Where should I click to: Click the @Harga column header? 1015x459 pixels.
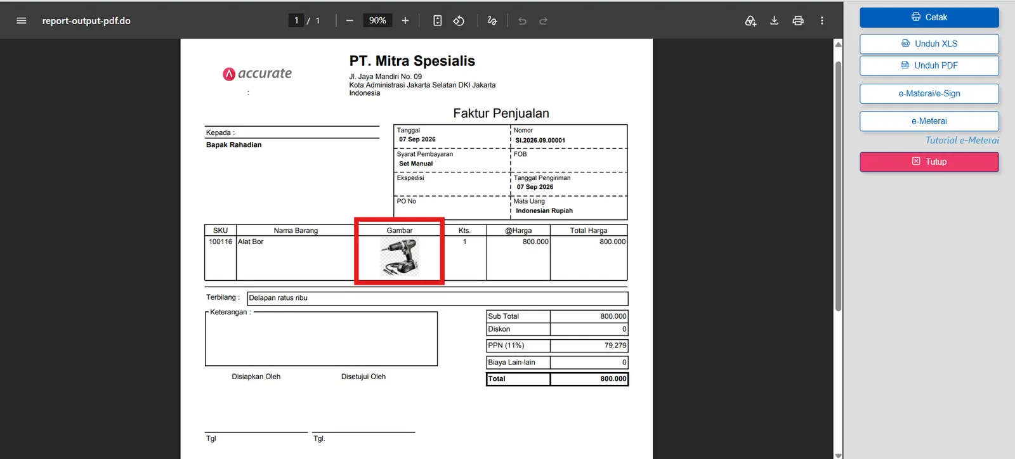click(518, 231)
